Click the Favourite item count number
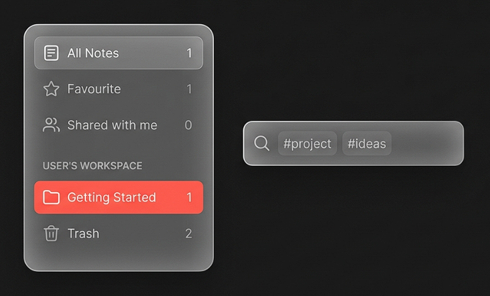This screenshot has width=490, height=296. click(189, 89)
